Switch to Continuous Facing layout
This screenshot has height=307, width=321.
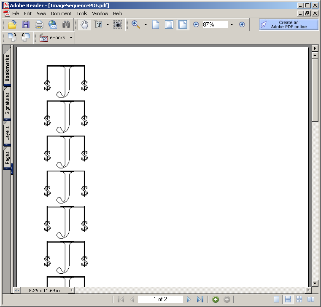point(299,299)
